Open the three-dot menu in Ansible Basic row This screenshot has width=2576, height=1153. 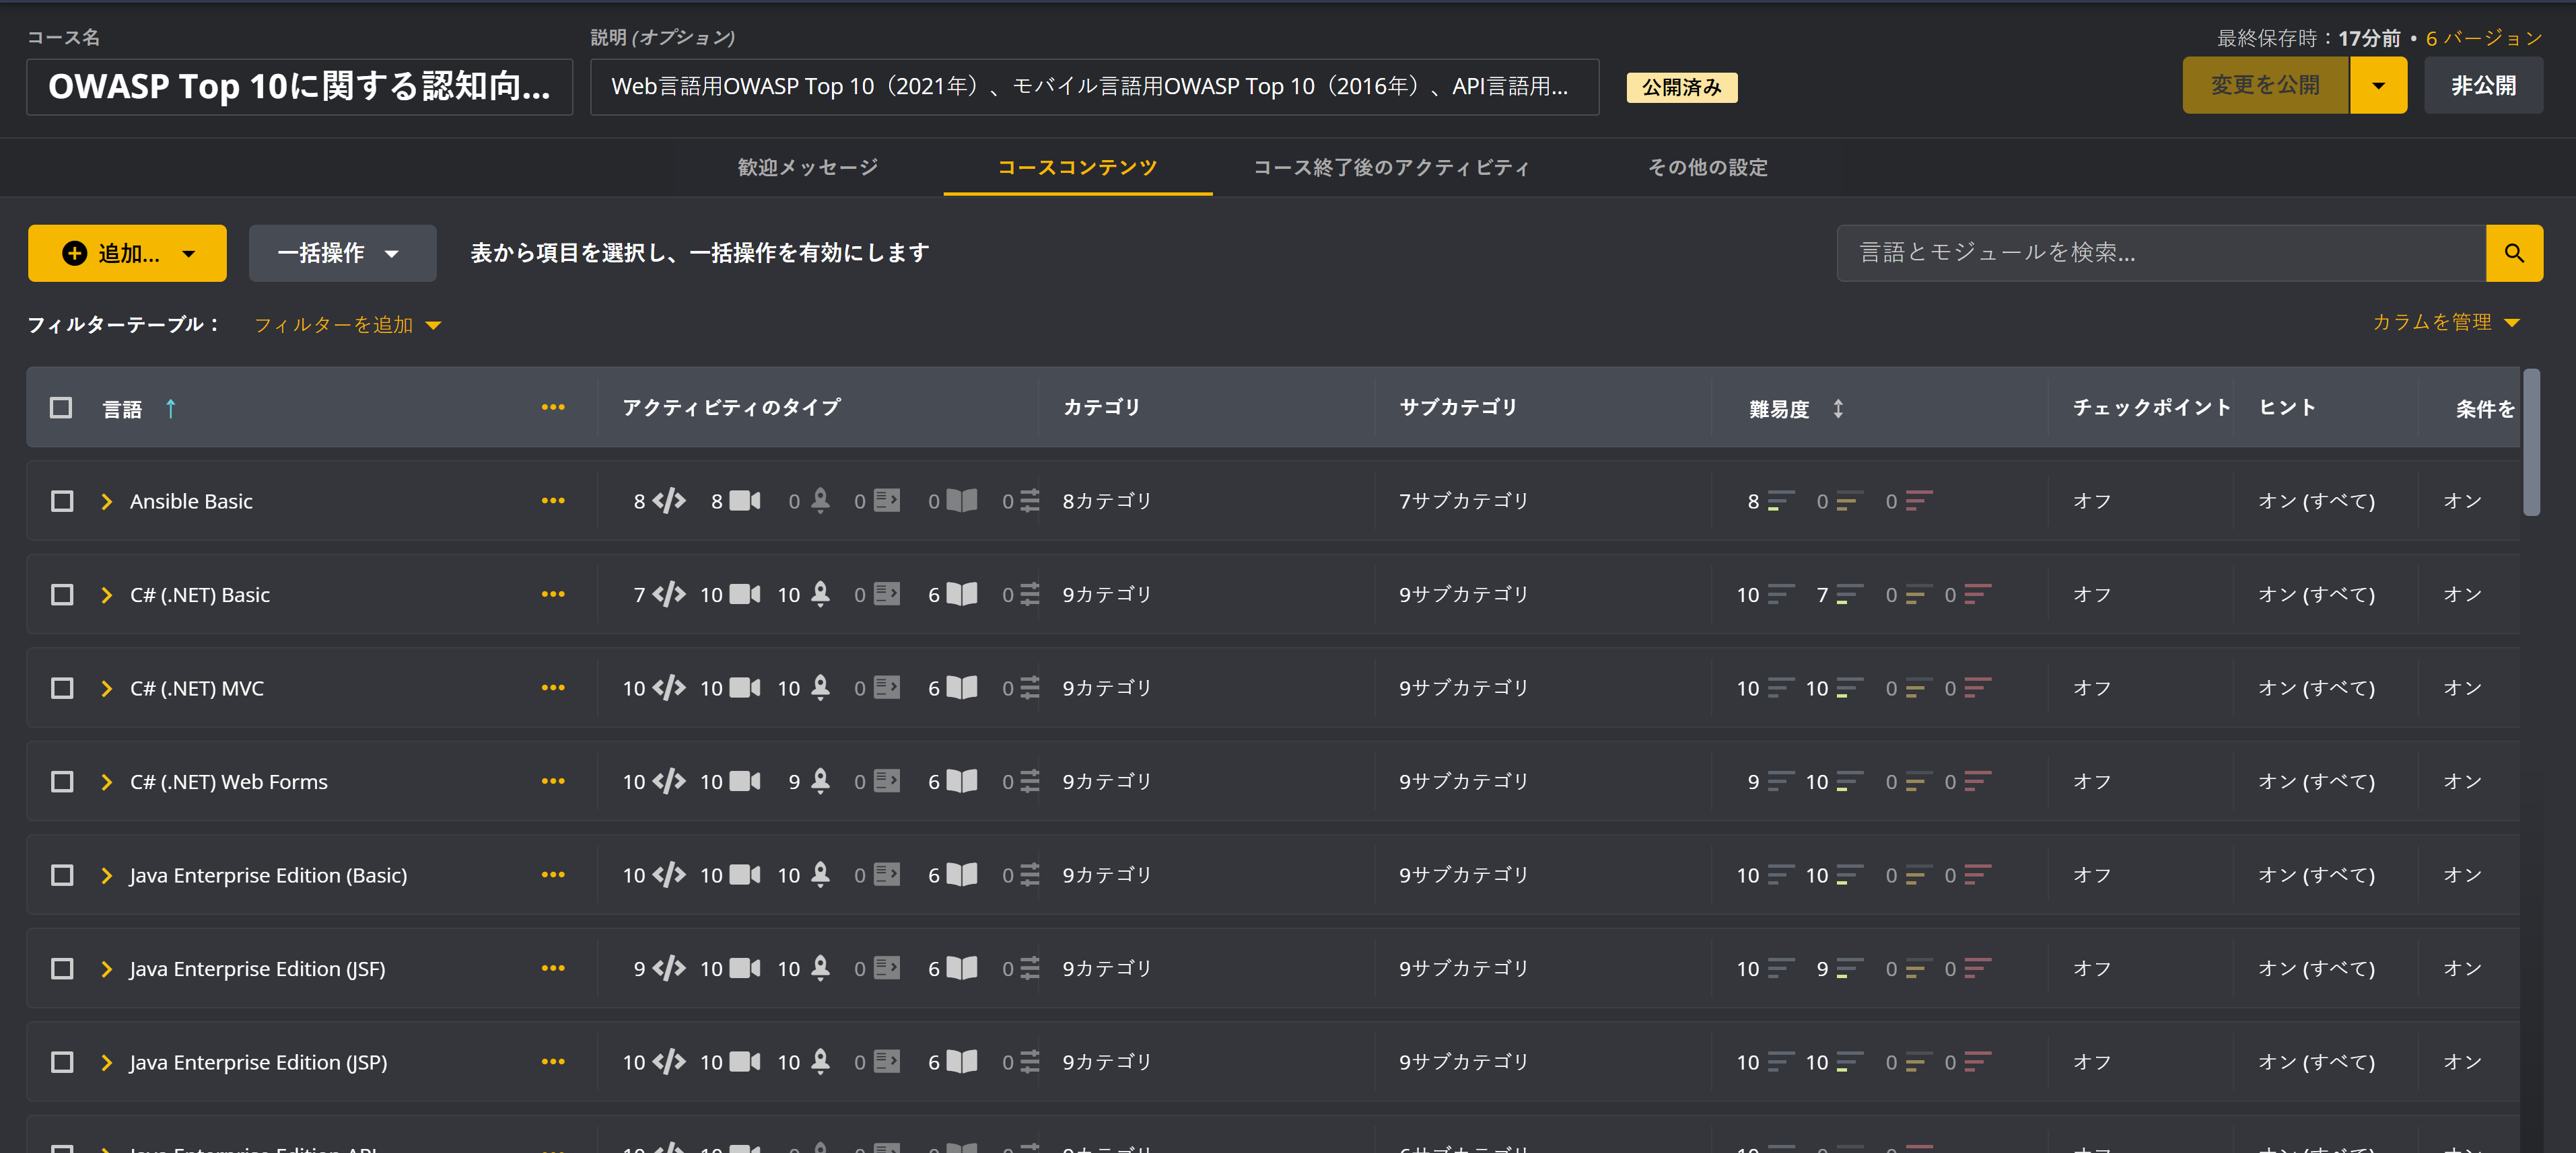click(553, 500)
